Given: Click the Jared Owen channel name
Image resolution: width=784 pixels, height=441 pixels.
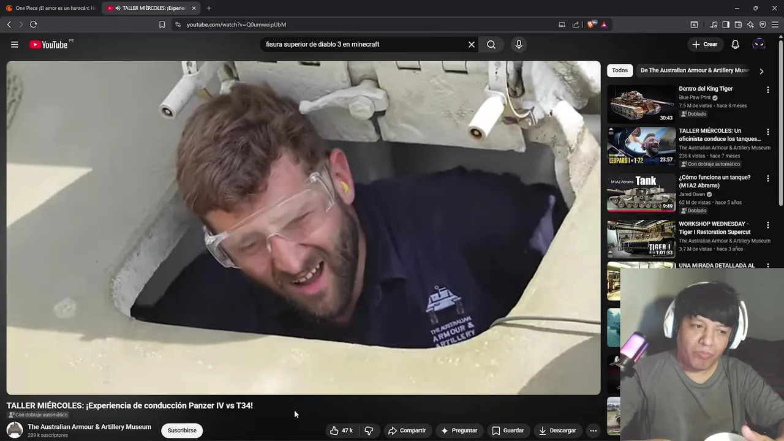Looking at the screenshot, I should click(x=692, y=194).
